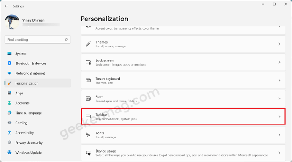Viewport: 292px width, 162px height.
Task: Expand the Touch keyboard chevron
Action: [279, 80]
